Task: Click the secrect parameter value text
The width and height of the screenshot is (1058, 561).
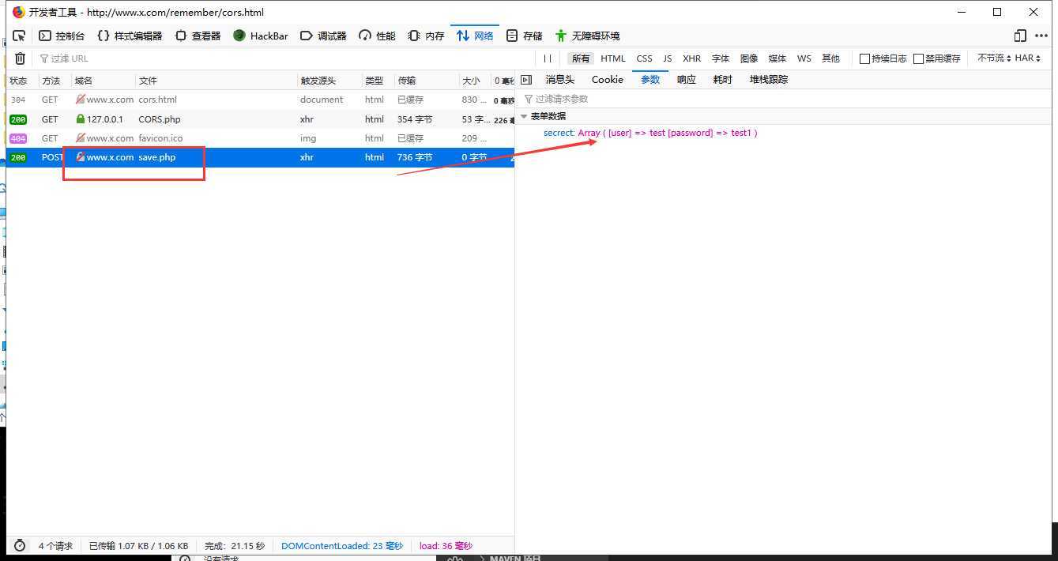Action: click(x=668, y=133)
